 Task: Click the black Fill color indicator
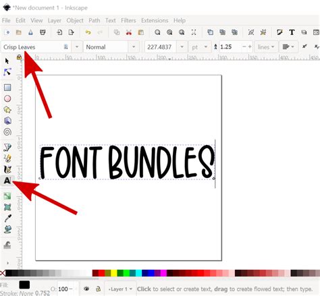point(24,285)
